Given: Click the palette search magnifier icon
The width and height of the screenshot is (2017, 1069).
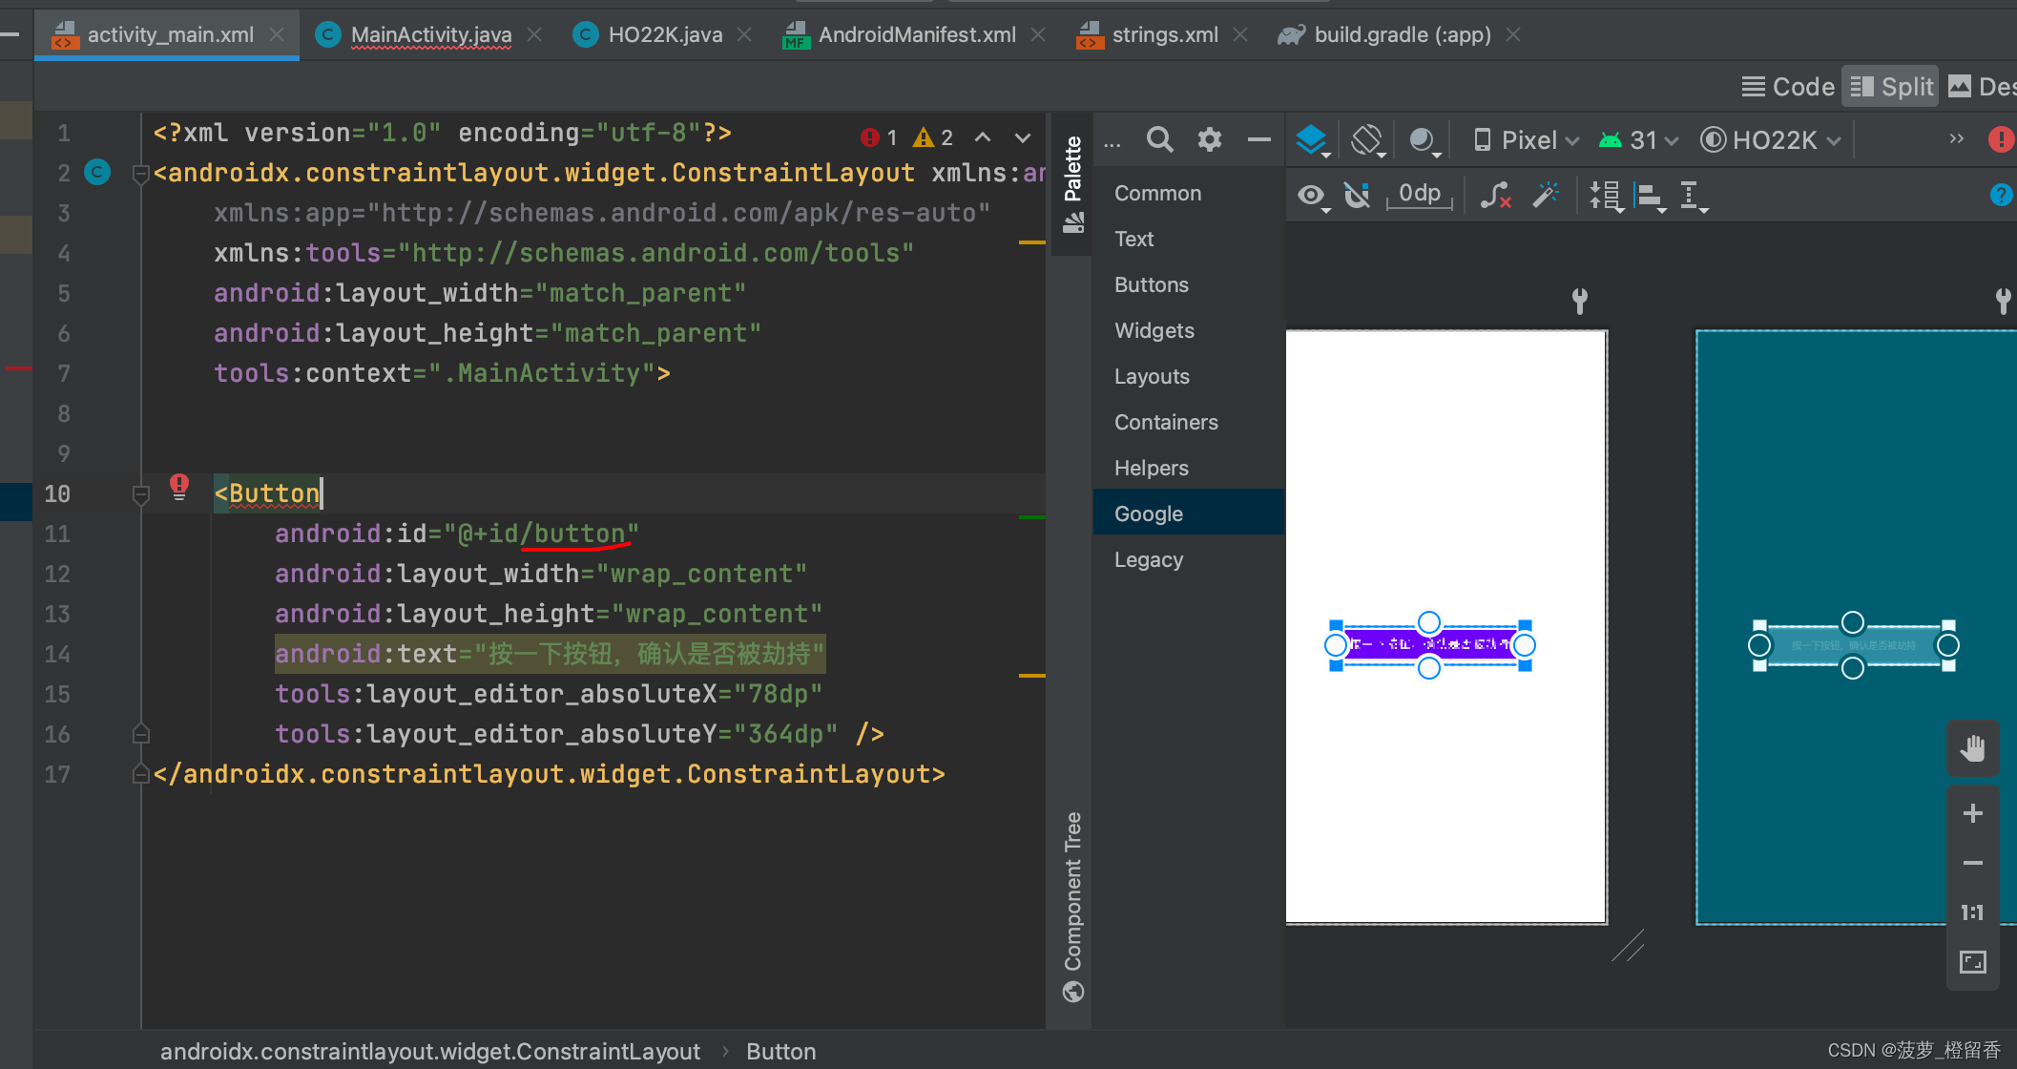Looking at the screenshot, I should [1159, 140].
